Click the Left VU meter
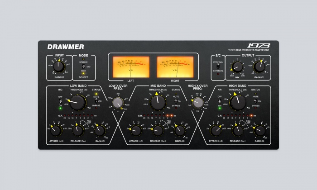The image size is (317, 190). pyautogui.click(x=131, y=67)
